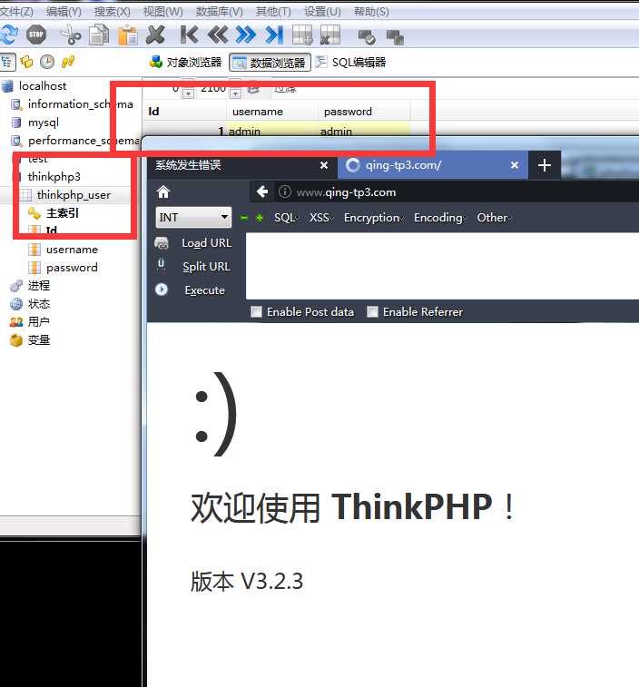Viewport: 639px width, 687px height.
Task: Click the site info icon in address bar
Action: tap(285, 191)
